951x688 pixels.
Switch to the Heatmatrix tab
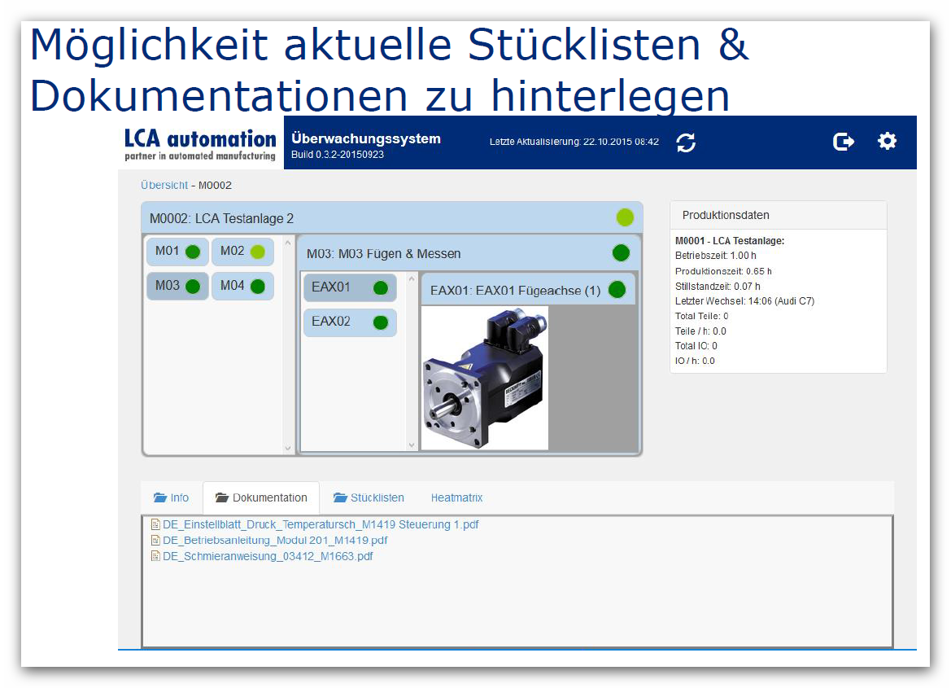coord(456,498)
